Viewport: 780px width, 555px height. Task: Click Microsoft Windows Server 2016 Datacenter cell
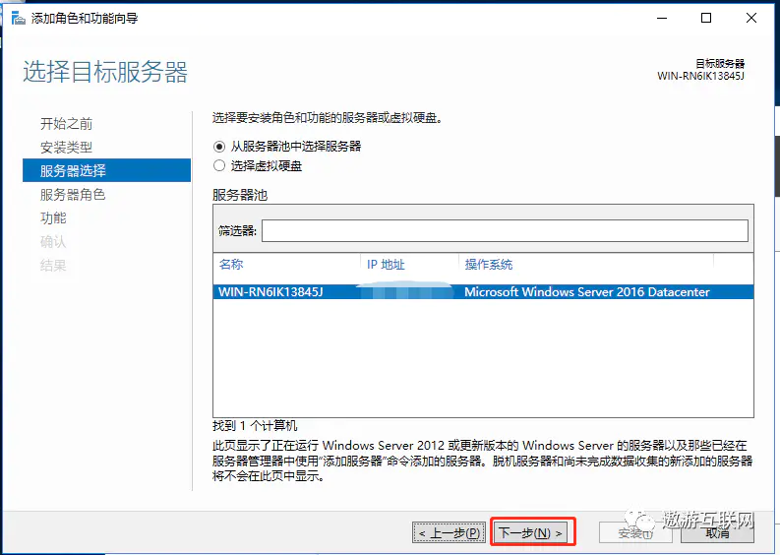pos(587,291)
